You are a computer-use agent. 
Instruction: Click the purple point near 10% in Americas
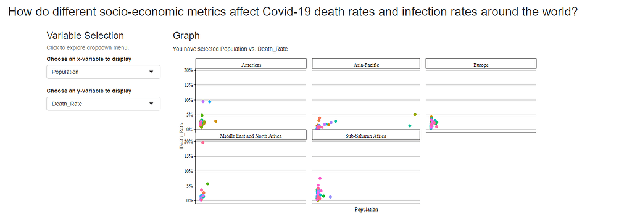coord(203,102)
